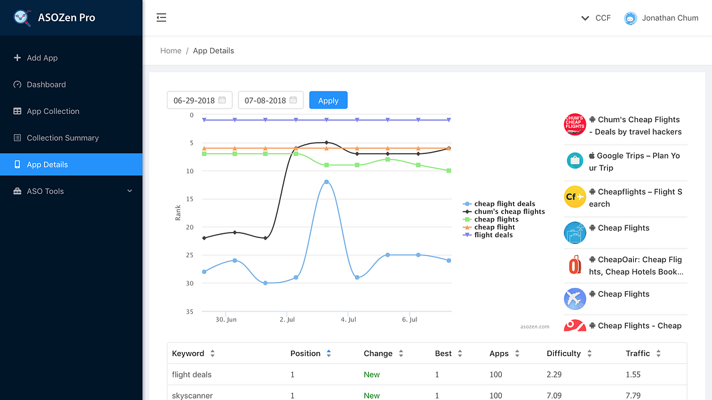
Task: Open the CCF account dropdown
Action: 596,18
